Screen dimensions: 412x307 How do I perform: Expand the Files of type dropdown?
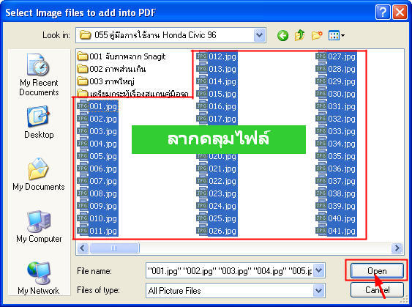318,291
